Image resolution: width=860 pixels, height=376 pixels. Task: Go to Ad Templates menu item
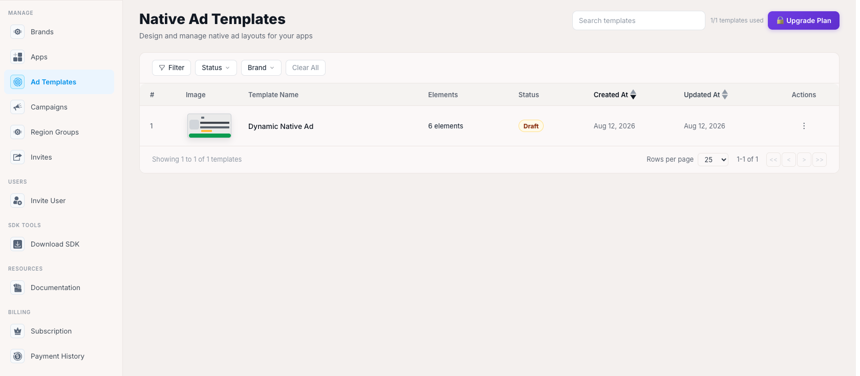click(59, 82)
